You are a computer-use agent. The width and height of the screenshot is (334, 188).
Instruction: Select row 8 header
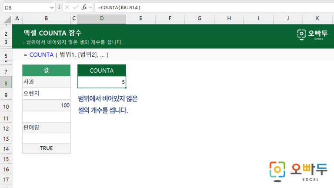coord(6,83)
